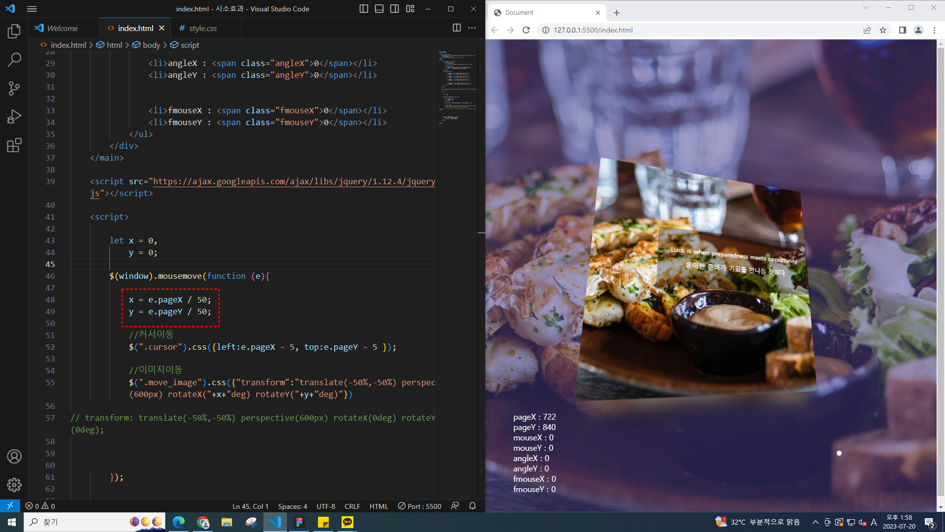
Task: Click the split editor right icon
Action: 457,28
